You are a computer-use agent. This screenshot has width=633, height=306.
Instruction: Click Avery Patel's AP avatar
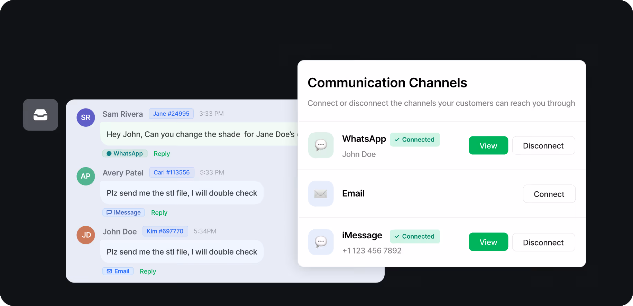pos(86,176)
